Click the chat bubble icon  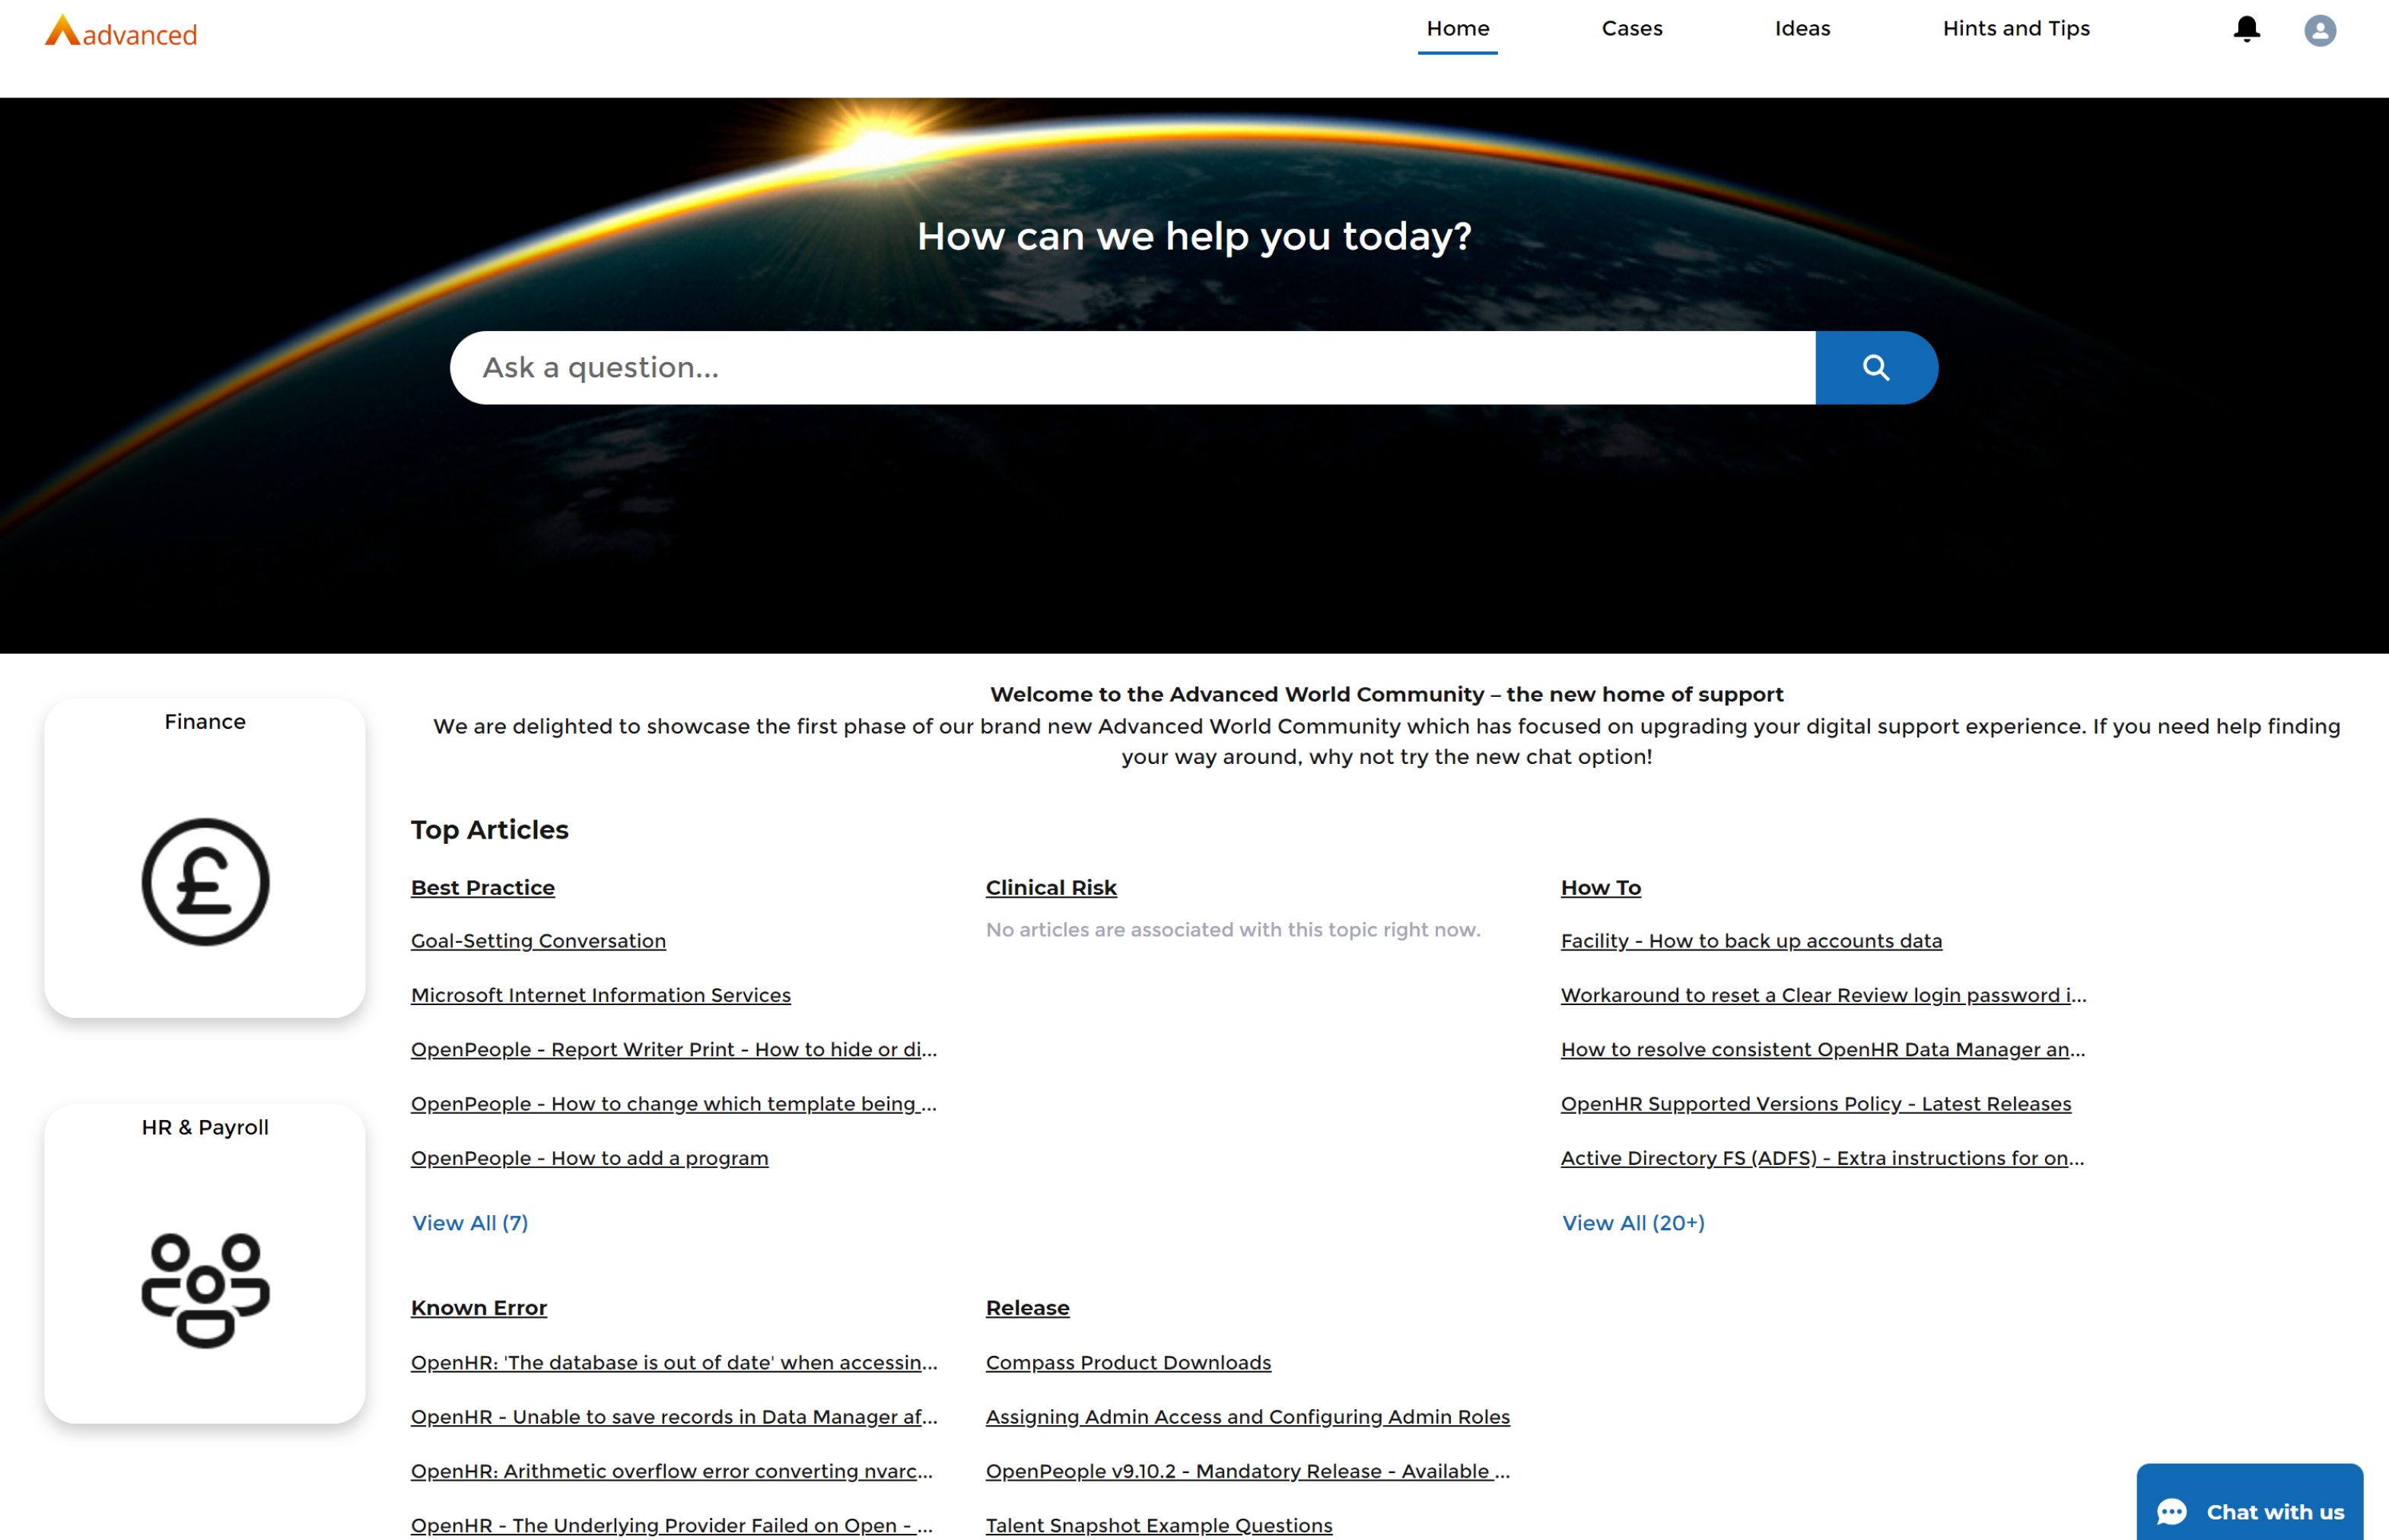point(2171,1512)
